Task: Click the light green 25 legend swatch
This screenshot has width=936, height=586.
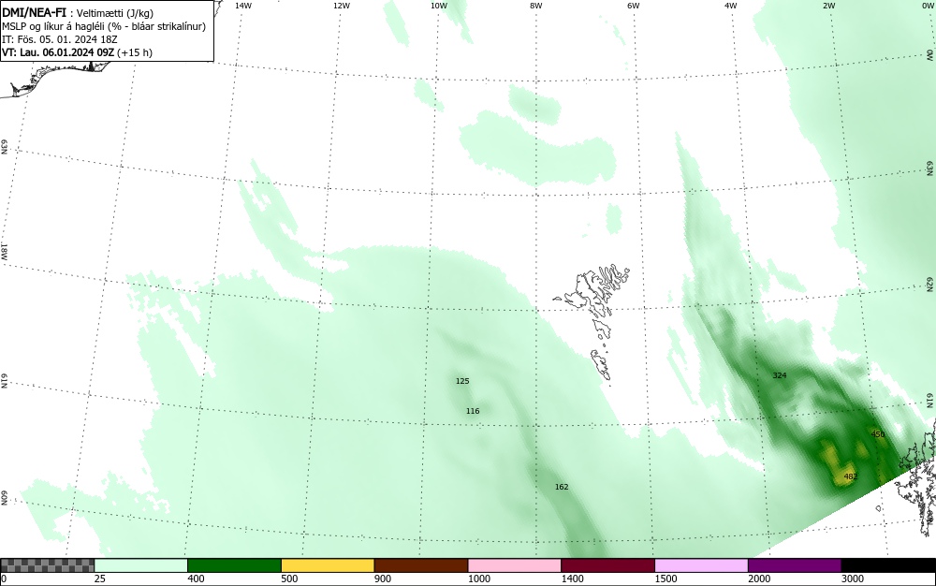Action: click(141, 565)
